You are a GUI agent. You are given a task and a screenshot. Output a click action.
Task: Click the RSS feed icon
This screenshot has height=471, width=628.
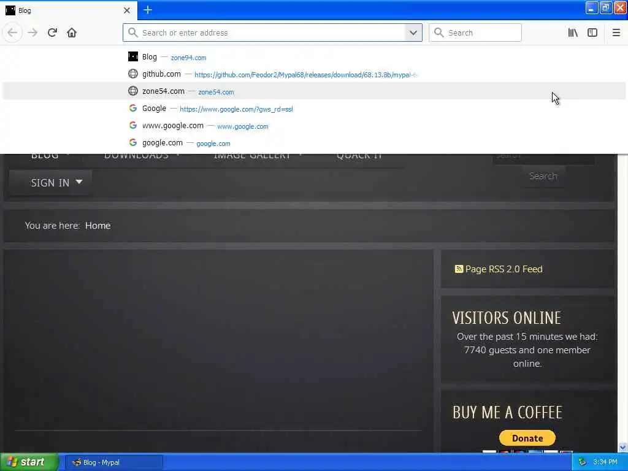pyautogui.click(x=459, y=269)
